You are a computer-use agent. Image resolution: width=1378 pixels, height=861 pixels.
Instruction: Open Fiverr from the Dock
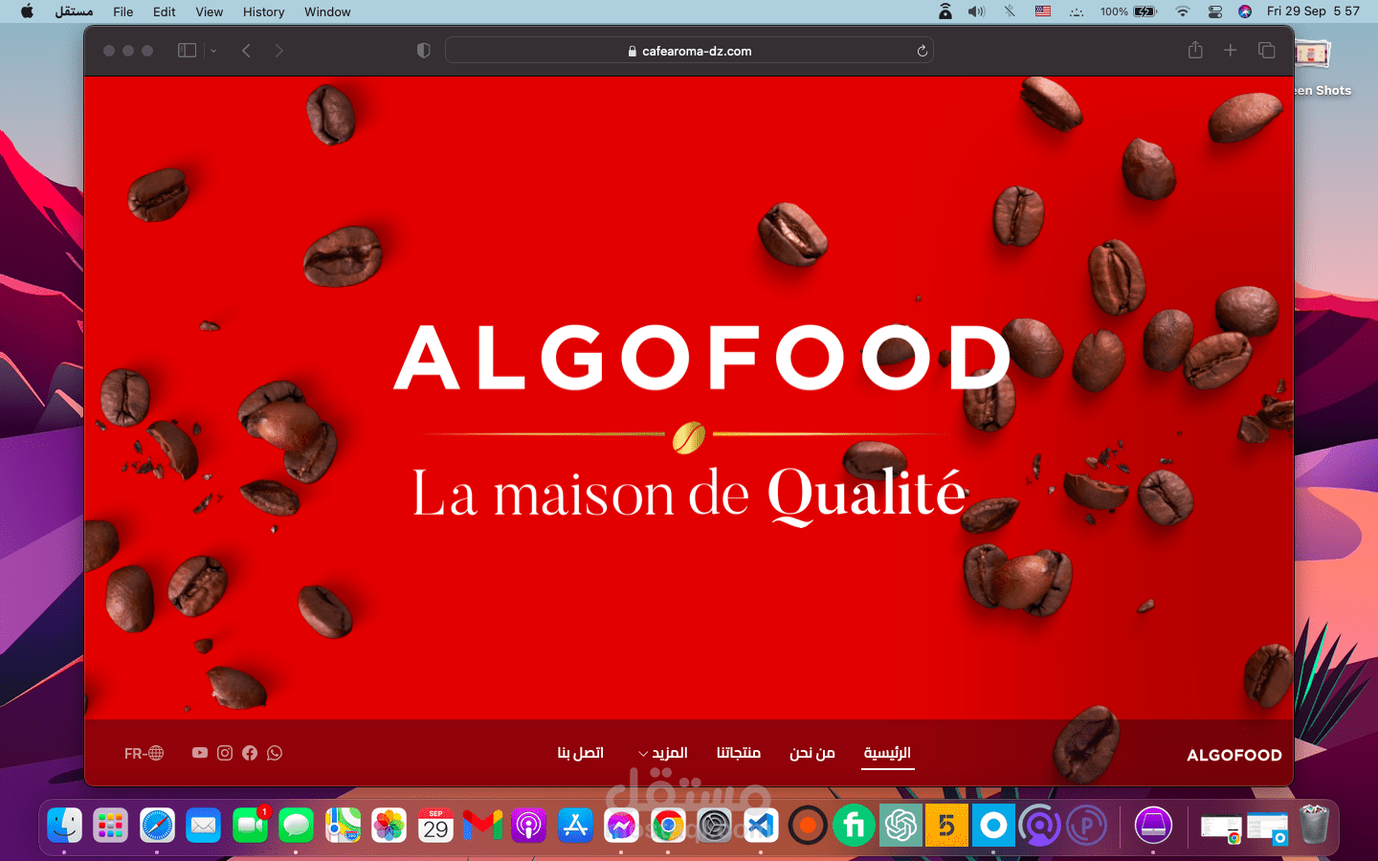(x=854, y=825)
